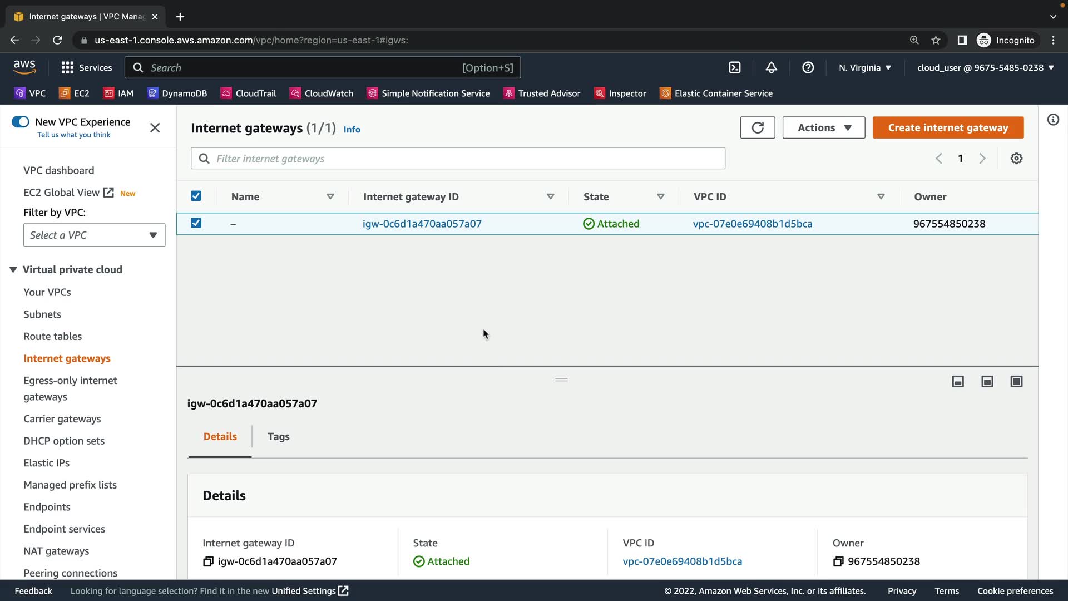Deselect the igw-0c6d1a470aa057a07 row checkbox
1068x601 pixels.
[x=196, y=223]
